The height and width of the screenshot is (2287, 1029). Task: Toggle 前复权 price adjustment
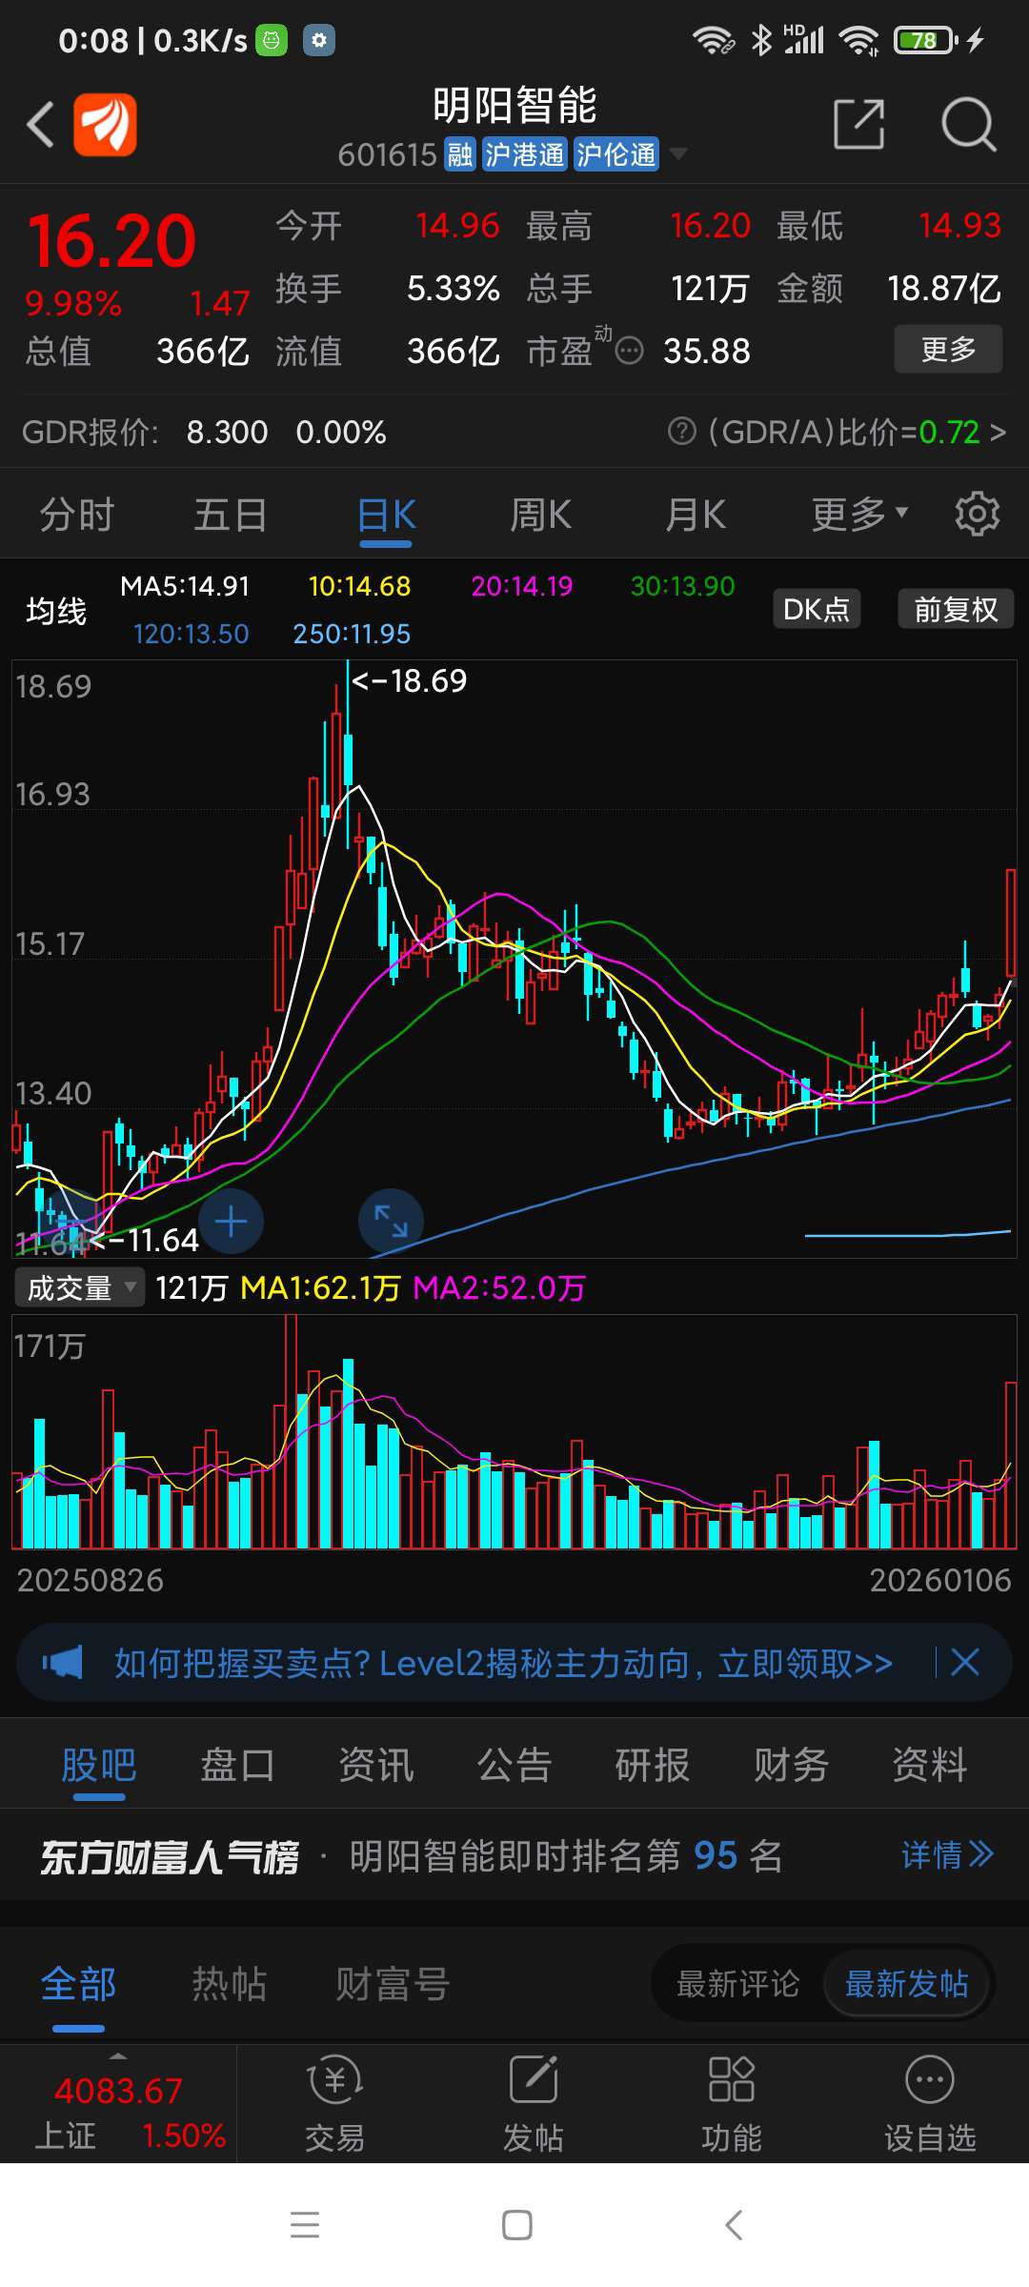coord(956,609)
